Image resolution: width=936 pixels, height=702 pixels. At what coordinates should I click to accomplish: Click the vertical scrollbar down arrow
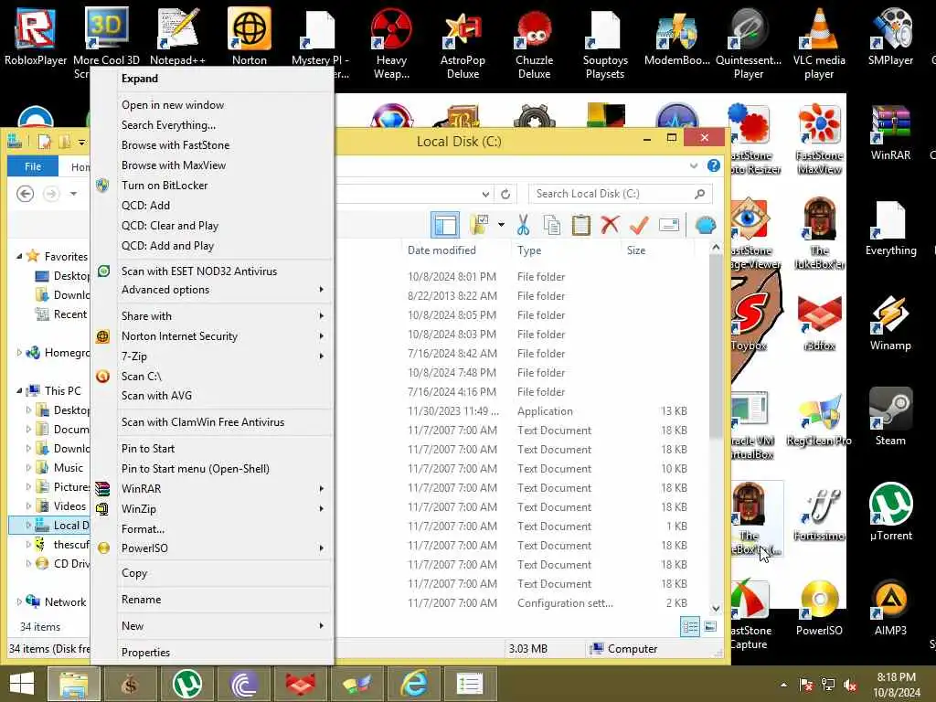(716, 608)
